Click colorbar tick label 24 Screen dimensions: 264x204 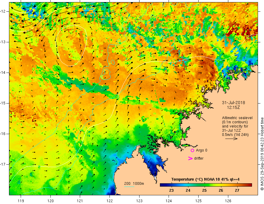(188, 190)
